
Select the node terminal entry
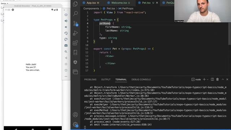(196, 79)
